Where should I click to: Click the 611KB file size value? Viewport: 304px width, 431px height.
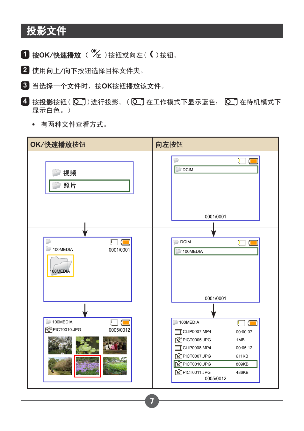click(x=242, y=356)
